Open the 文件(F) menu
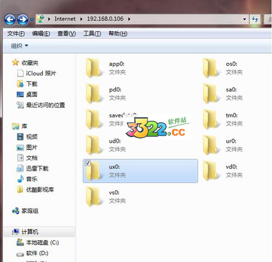 [x=16, y=33]
